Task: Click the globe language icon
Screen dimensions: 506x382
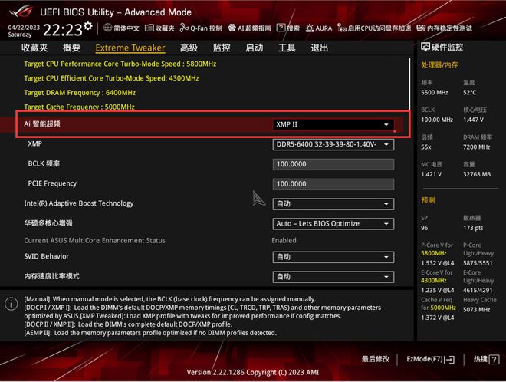Action: 108,28
